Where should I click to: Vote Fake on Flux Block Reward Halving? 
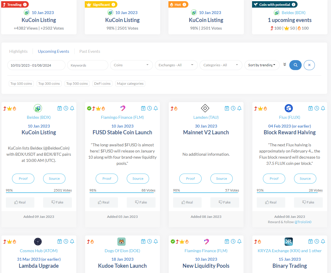click(x=308, y=202)
